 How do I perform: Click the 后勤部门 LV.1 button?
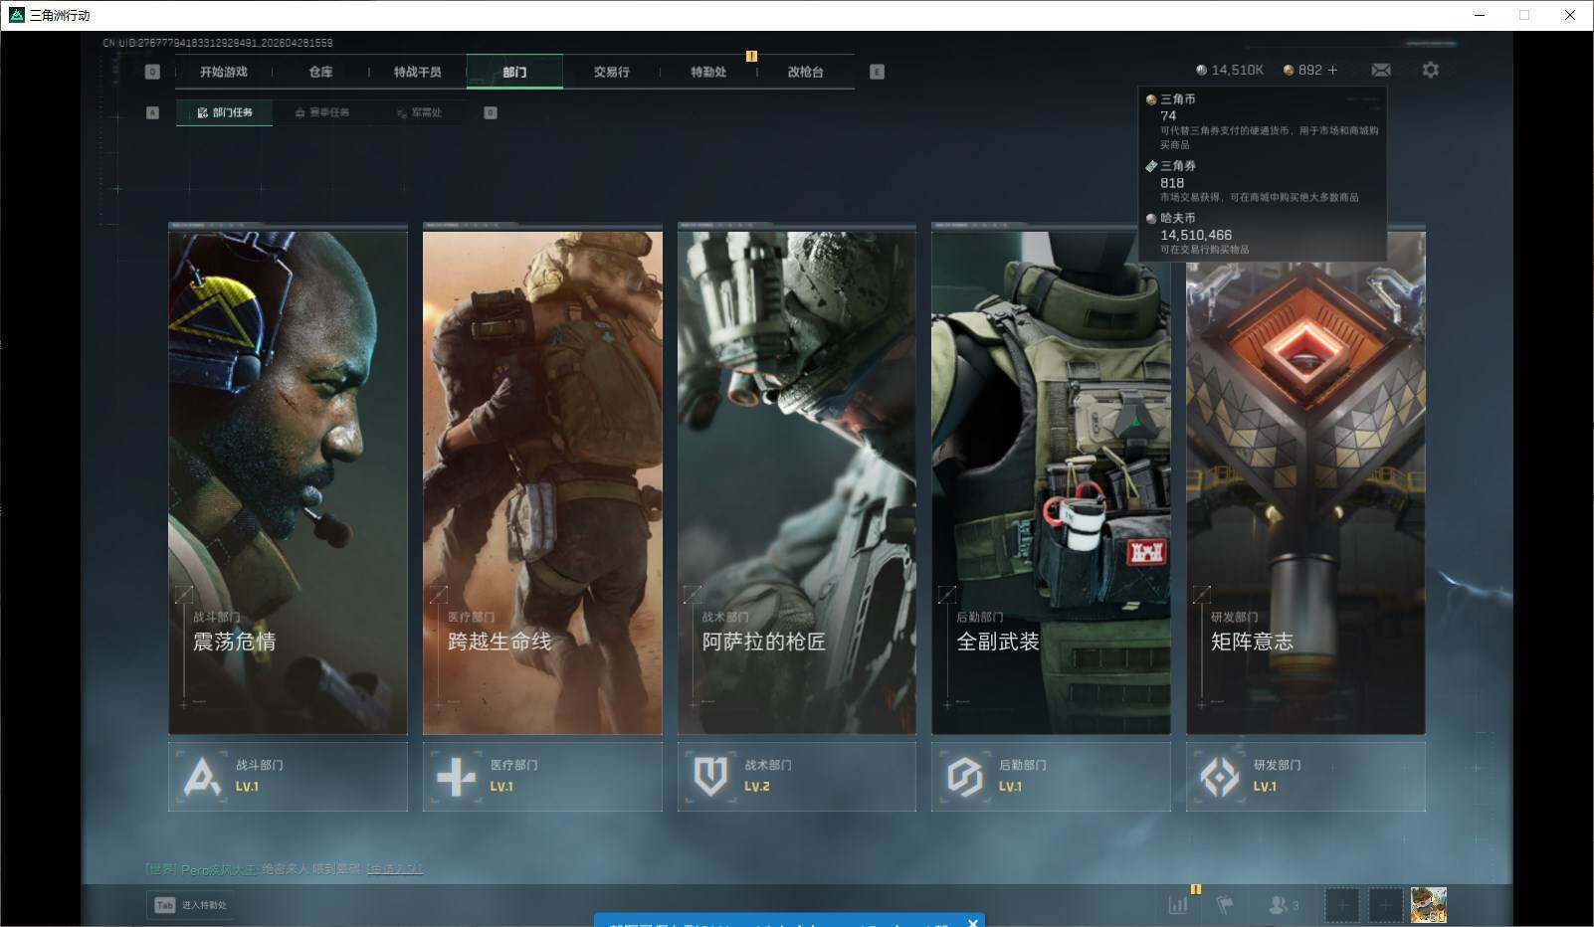pyautogui.click(x=1051, y=776)
